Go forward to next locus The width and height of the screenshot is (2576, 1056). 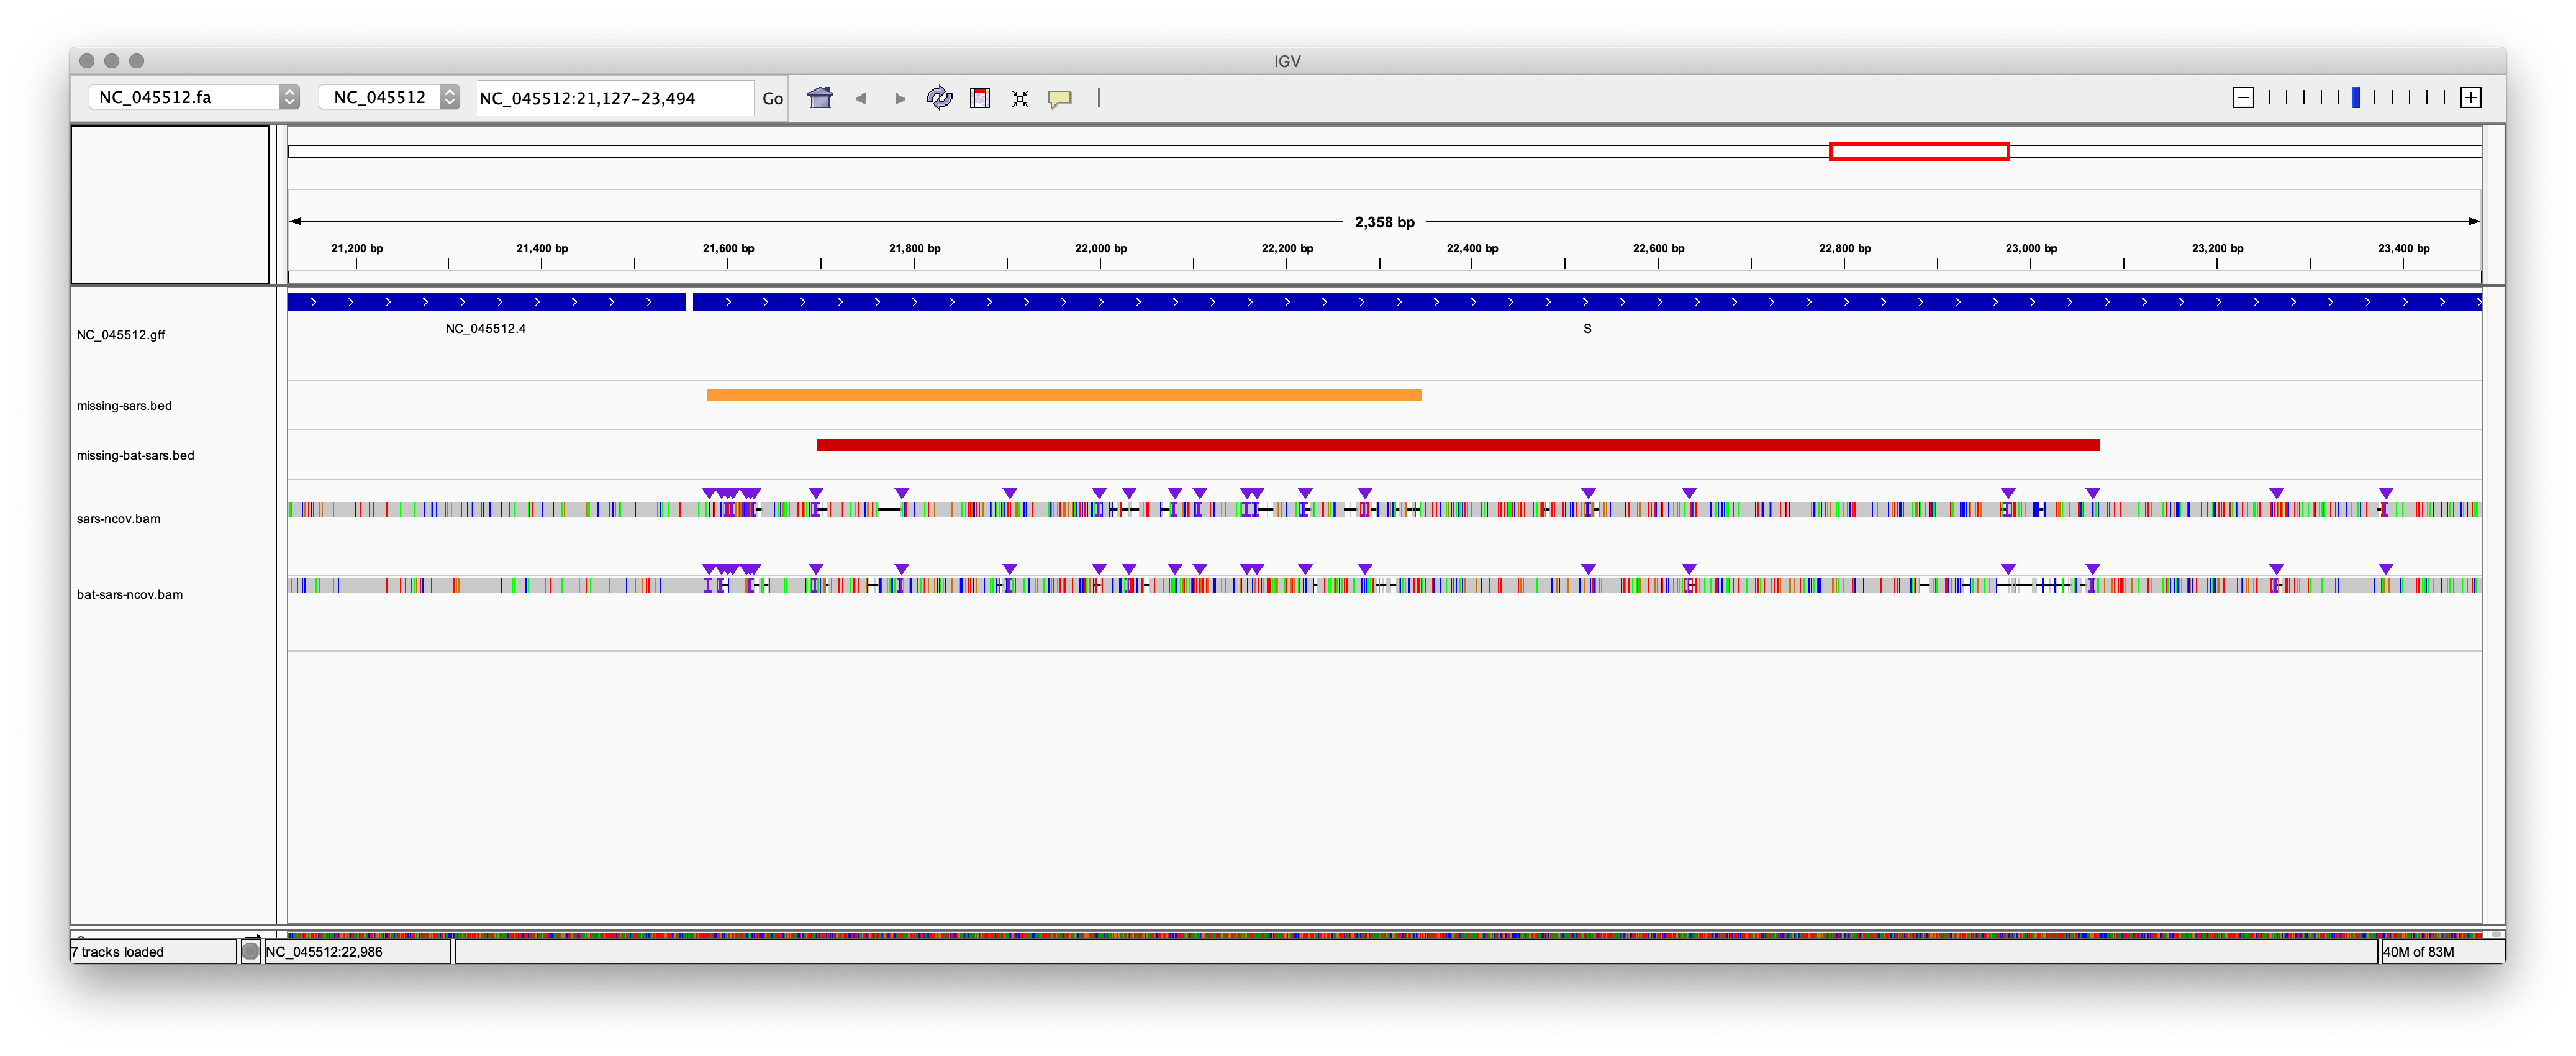pos(900,98)
